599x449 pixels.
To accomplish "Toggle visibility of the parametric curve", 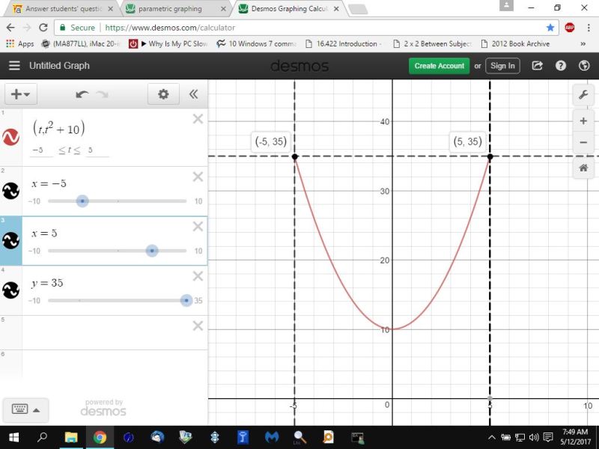I will pos(10,137).
